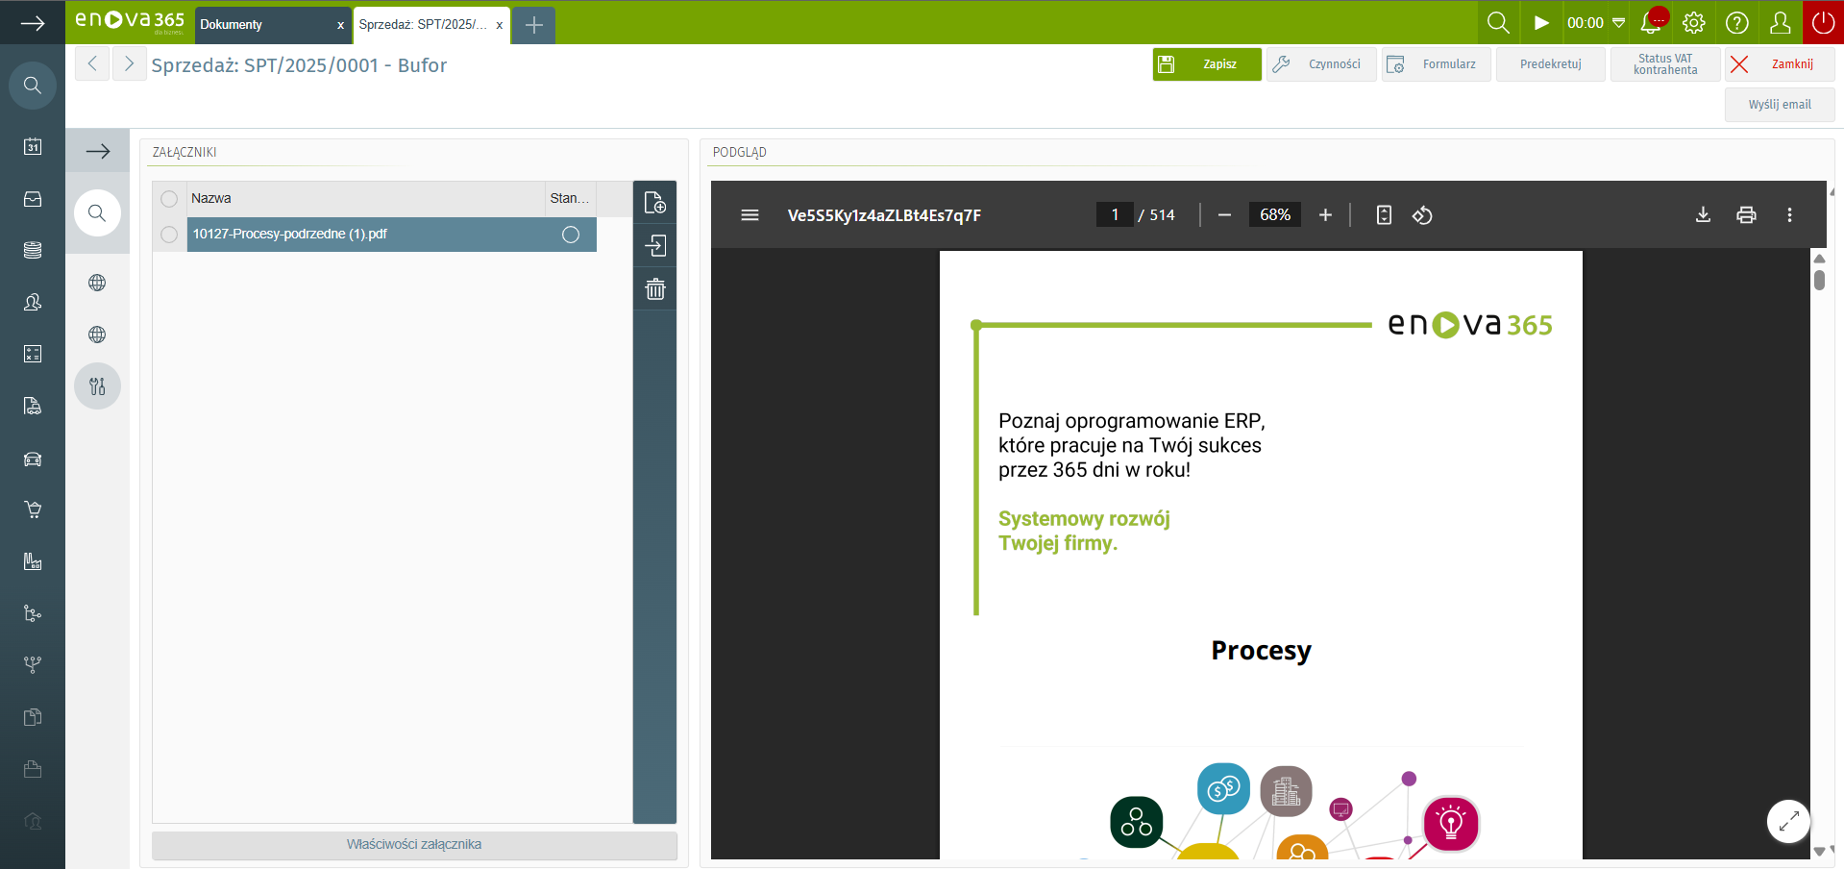
Task: Toggle the select-all circle beside Nazwa header
Action: [169, 199]
